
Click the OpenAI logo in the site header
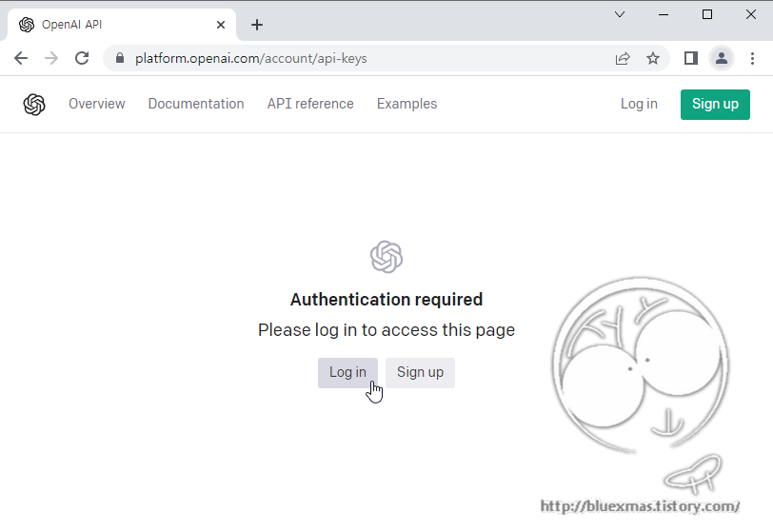point(34,105)
